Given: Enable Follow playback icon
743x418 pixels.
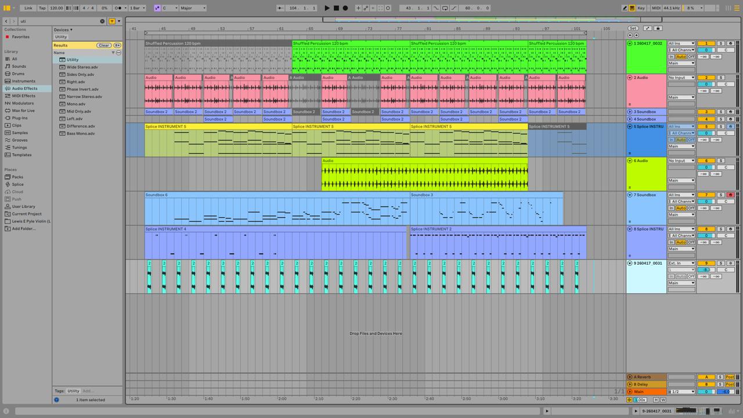Looking at the screenshot, I should [x=280, y=8].
